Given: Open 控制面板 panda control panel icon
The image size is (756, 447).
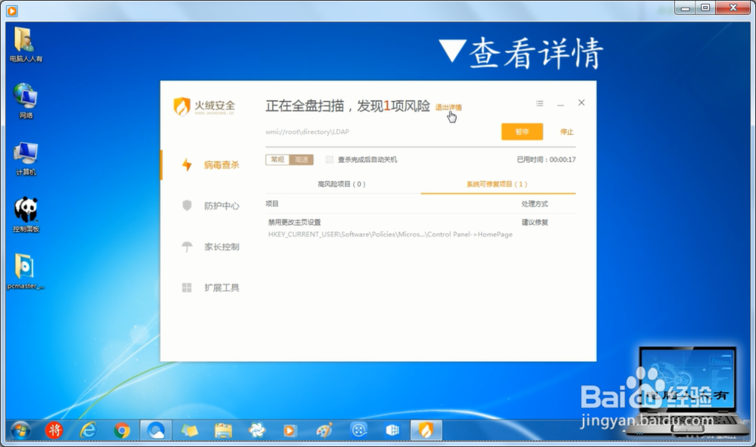Looking at the screenshot, I should (x=26, y=215).
